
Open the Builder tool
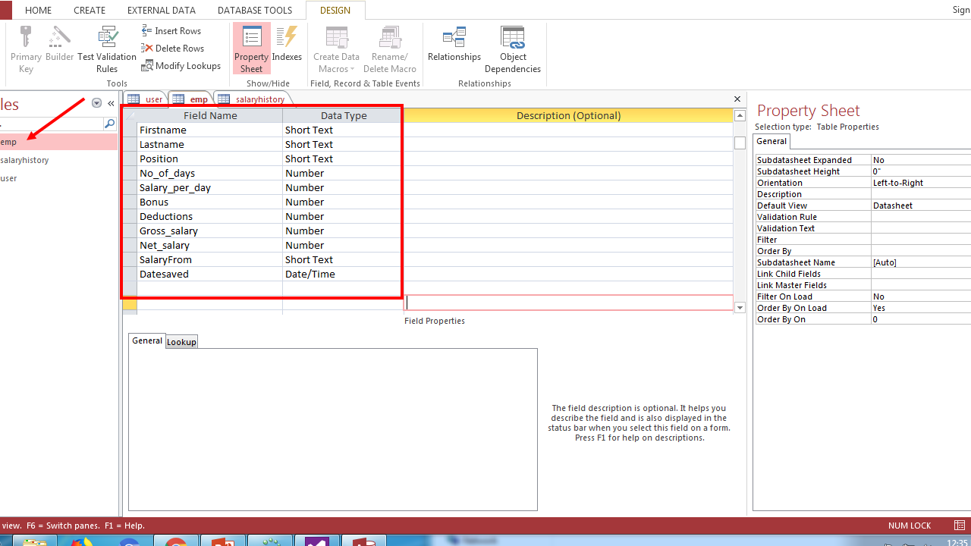[x=59, y=47]
